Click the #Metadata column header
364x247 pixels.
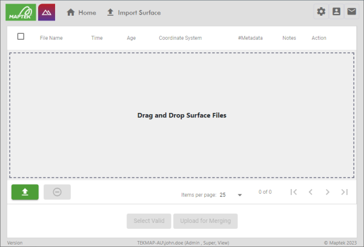pyautogui.click(x=250, y=38)
